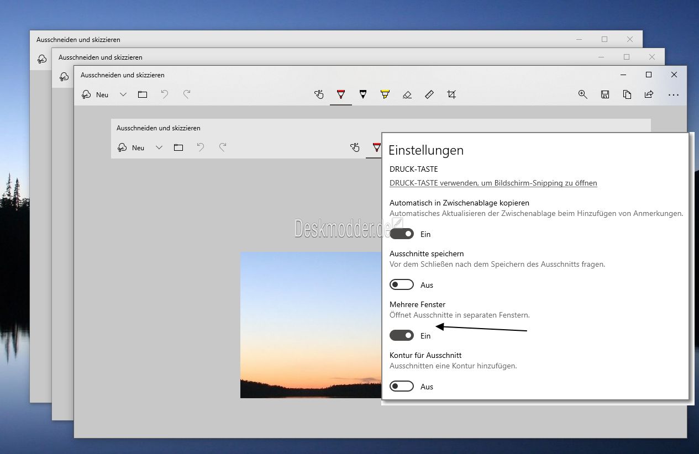Open the three-dot more menu
This screenshot has height=454, width=699.
tap(673, 95)
